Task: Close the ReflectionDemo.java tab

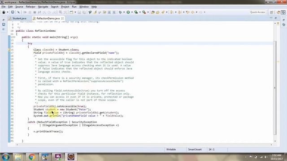Action: (62, 18)
